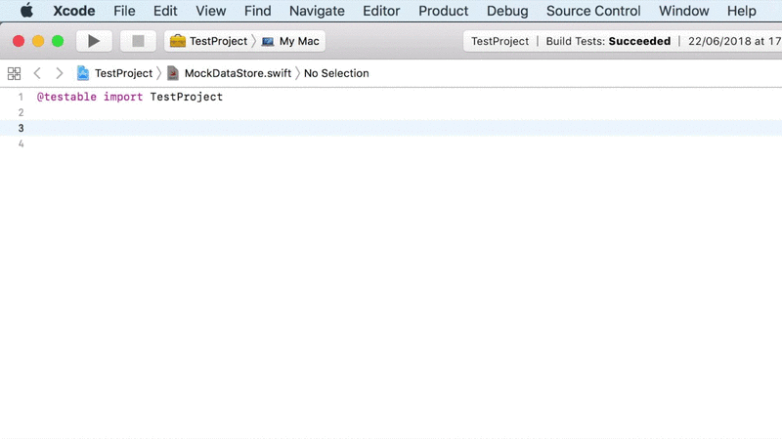Viewport: 782px width, 439px height.
Task: Open the Debug menu
Action: click(x=507, y=11)
